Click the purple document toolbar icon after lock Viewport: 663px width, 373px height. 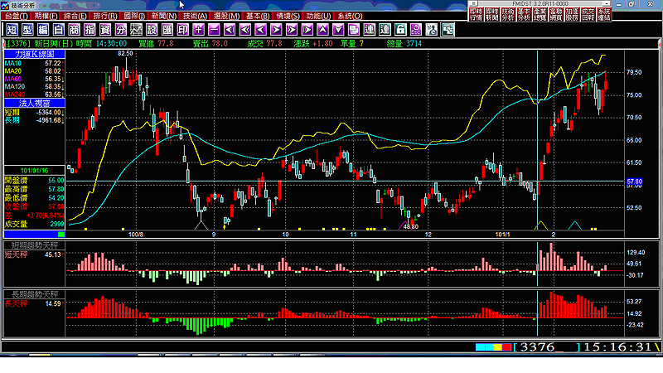tap(416, 30)
